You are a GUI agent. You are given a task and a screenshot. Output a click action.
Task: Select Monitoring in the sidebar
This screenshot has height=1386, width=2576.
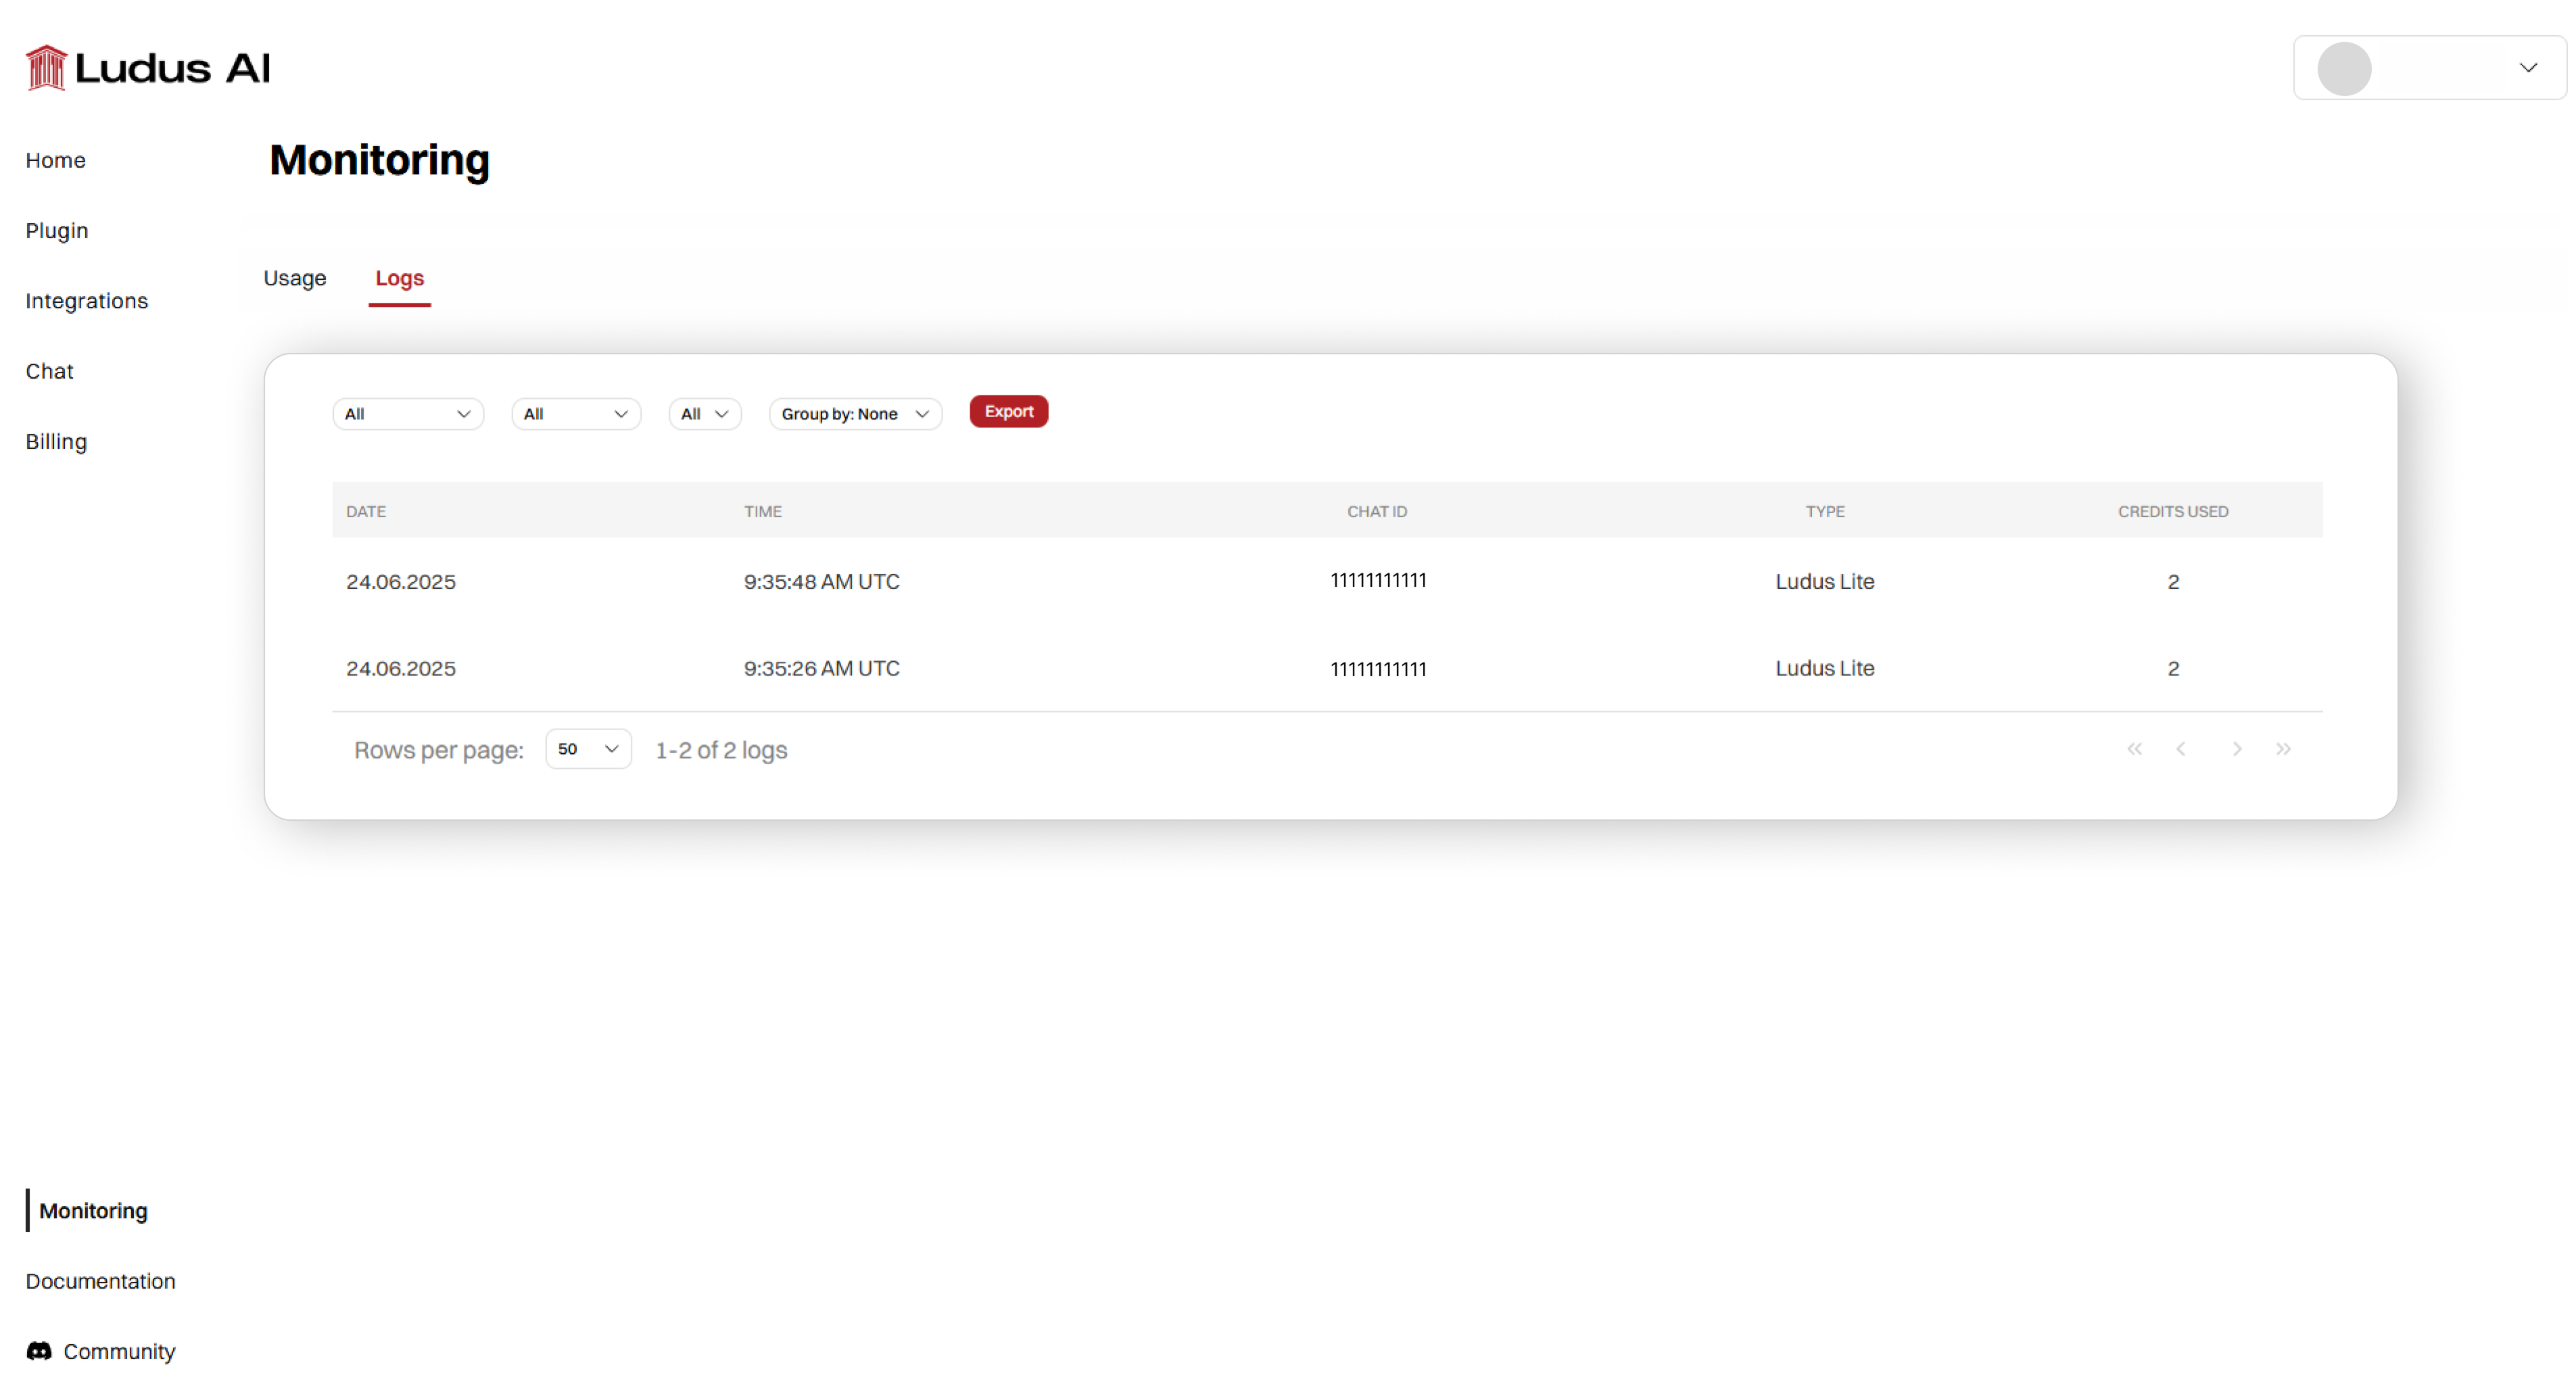click(93, 1211)
